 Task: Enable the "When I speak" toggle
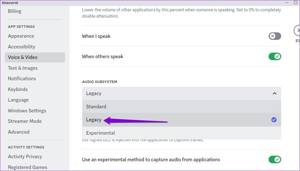275,36
